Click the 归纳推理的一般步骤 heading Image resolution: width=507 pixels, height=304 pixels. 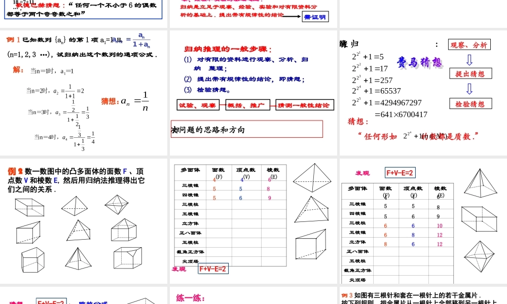pyautogui.click(x=228, y=49)
